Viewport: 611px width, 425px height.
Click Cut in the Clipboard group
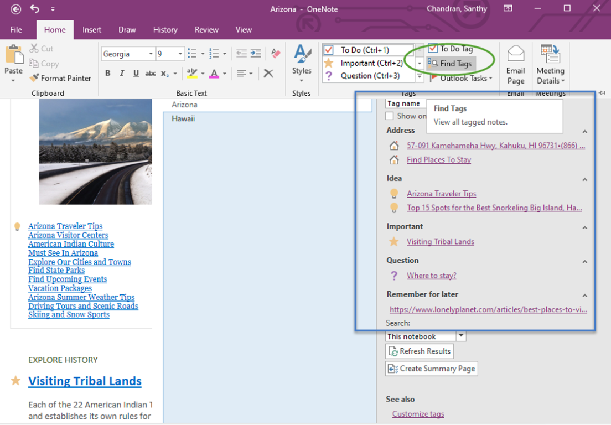[42, 49]
